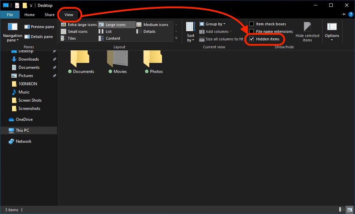
Task: Unpin Downloads via its pin icon
Action: (x=54, y=59)
